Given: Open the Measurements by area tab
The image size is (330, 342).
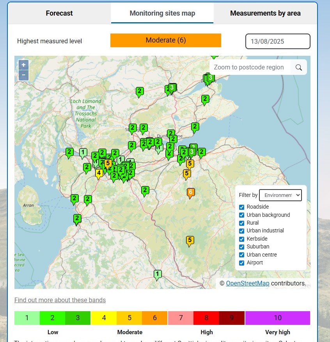Looking at the screenshot, I should click(265, 13).
